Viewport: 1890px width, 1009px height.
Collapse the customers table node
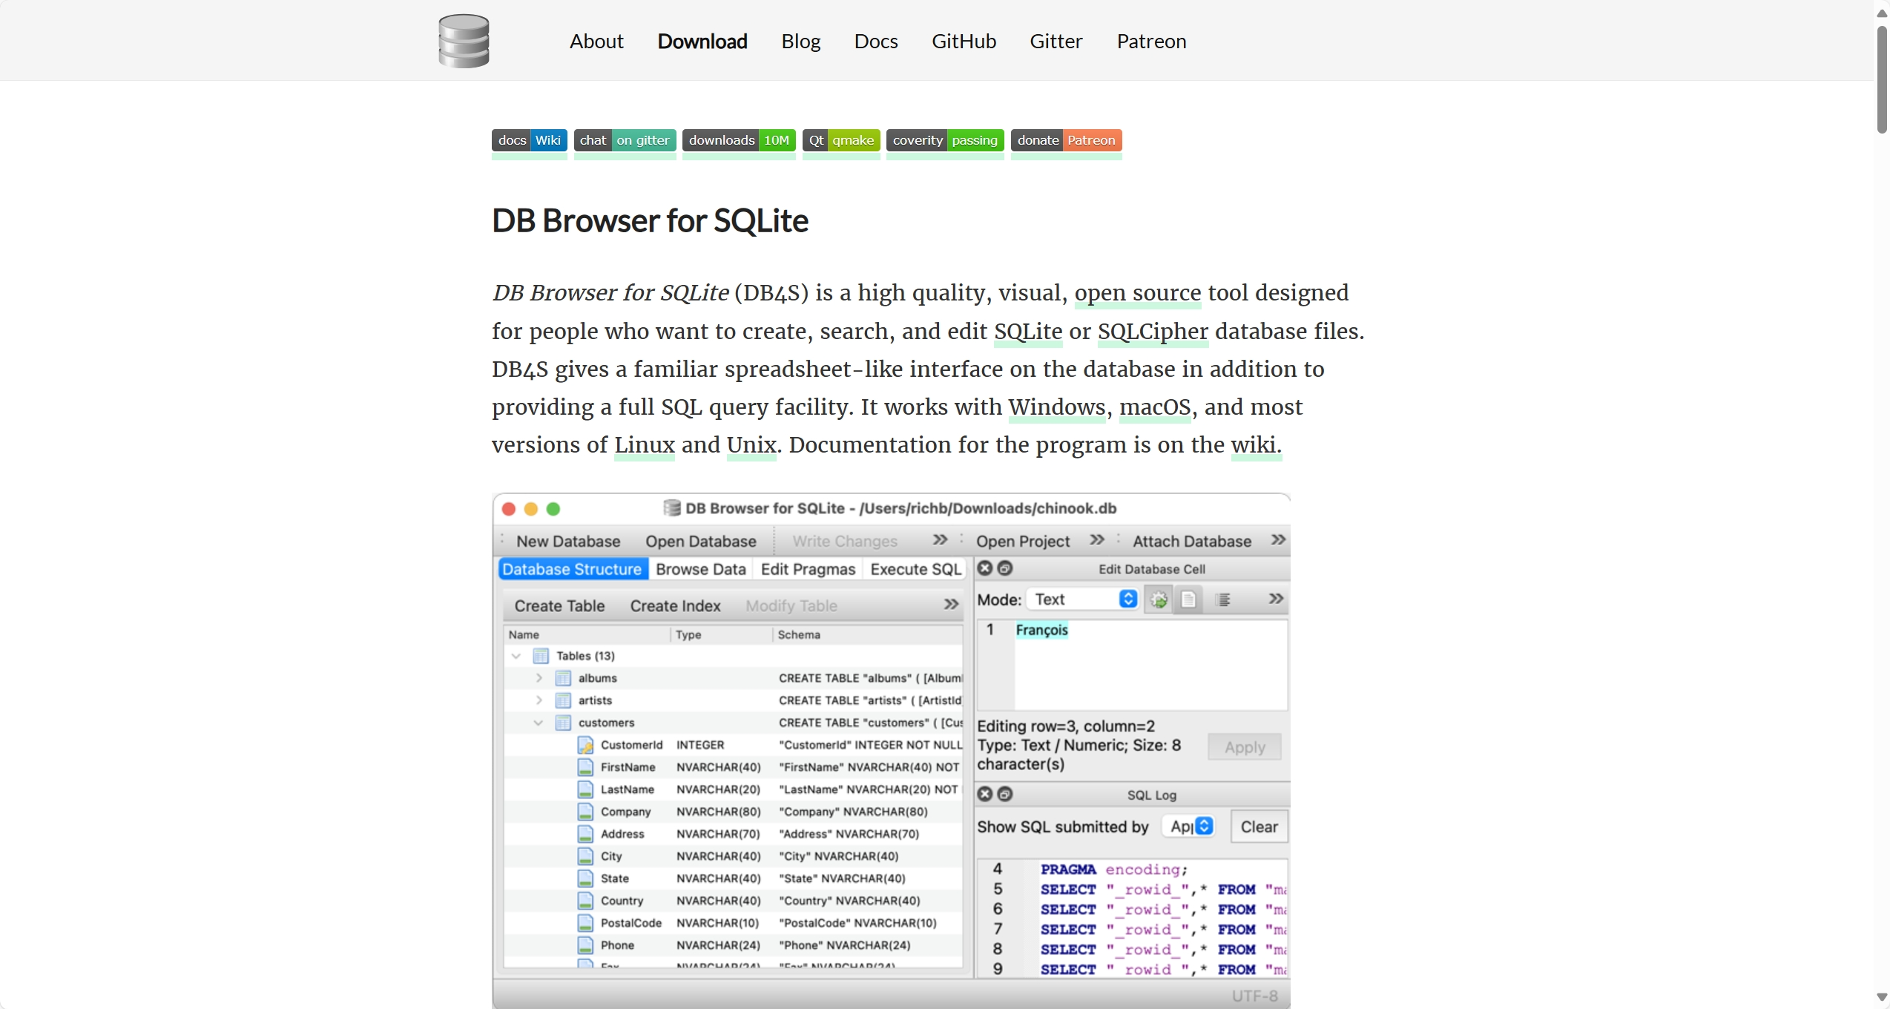[539, 723]
